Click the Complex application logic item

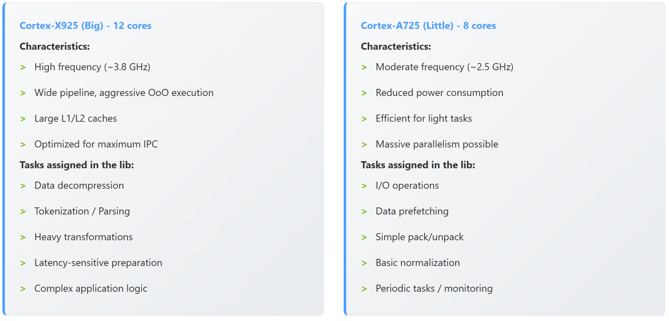91,289
